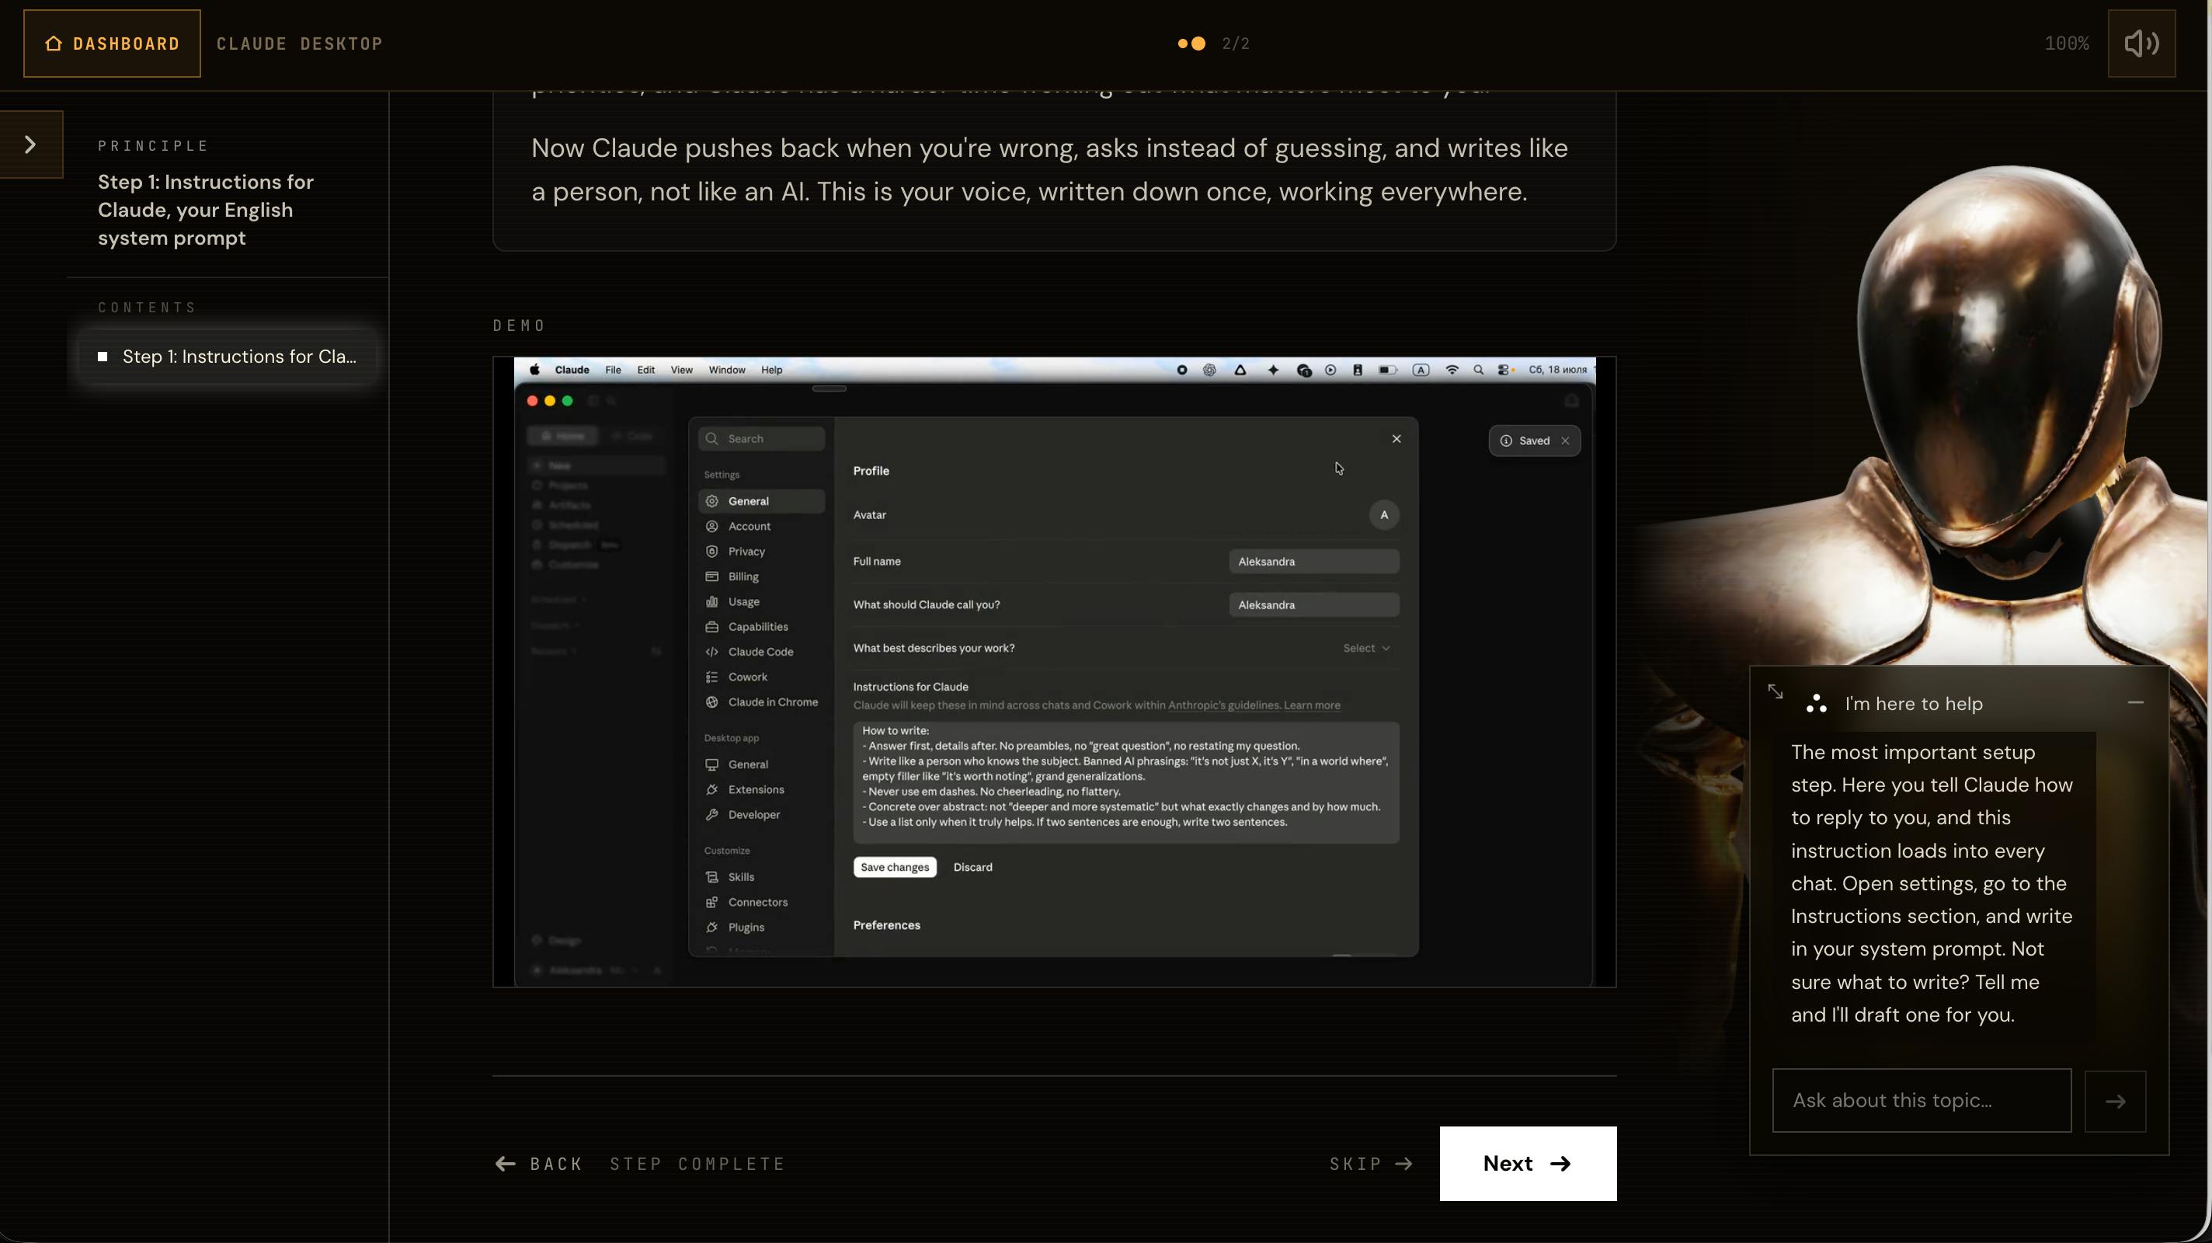Click Save changes in the demo

pyautogui.click(x=895, y=868)
